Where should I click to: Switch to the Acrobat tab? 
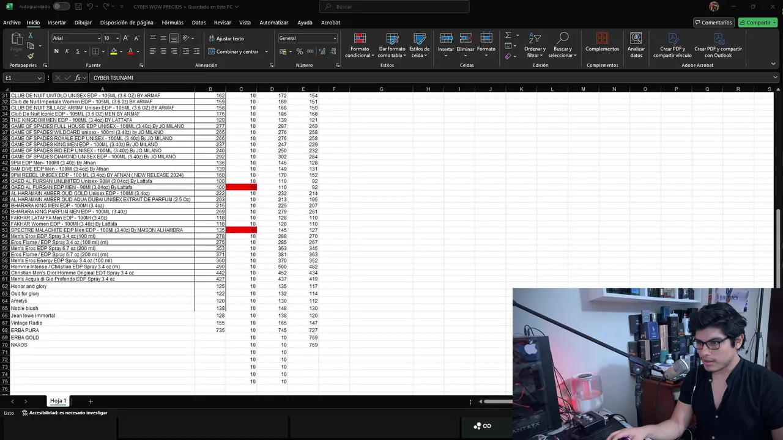click(x=331, y=23)
